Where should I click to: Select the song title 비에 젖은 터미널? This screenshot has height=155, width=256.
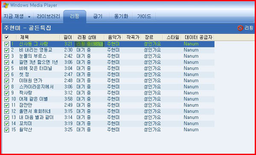pos(35,69)
